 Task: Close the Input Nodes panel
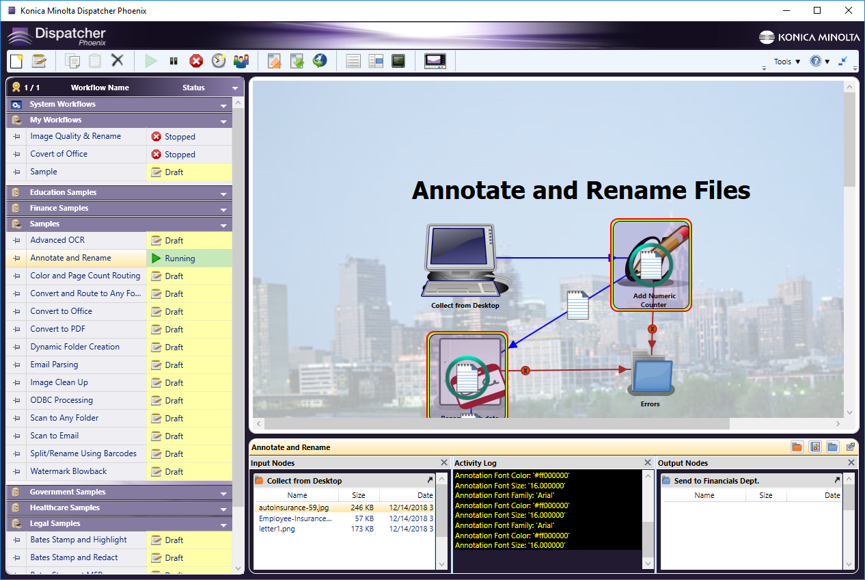click(444, 463)
